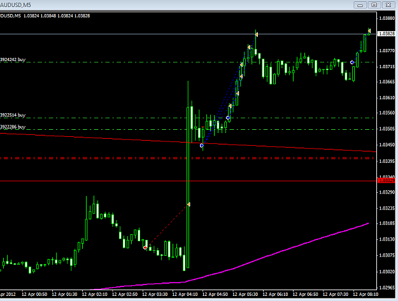Click the trade exit arrow on the large spike candle
Image resolution: width=398 pixels, height=301 pixels.
pyautogui.click(x=188, y=204)
